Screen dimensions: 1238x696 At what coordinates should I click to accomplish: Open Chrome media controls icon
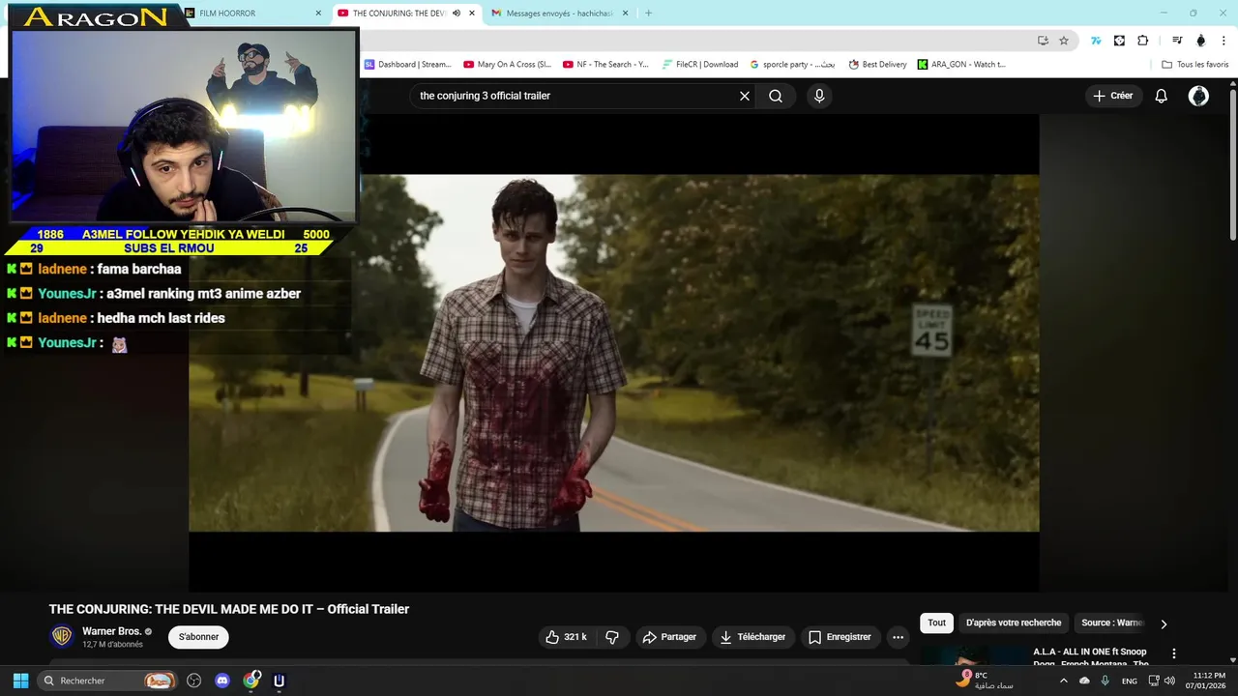coord(1177,41)
